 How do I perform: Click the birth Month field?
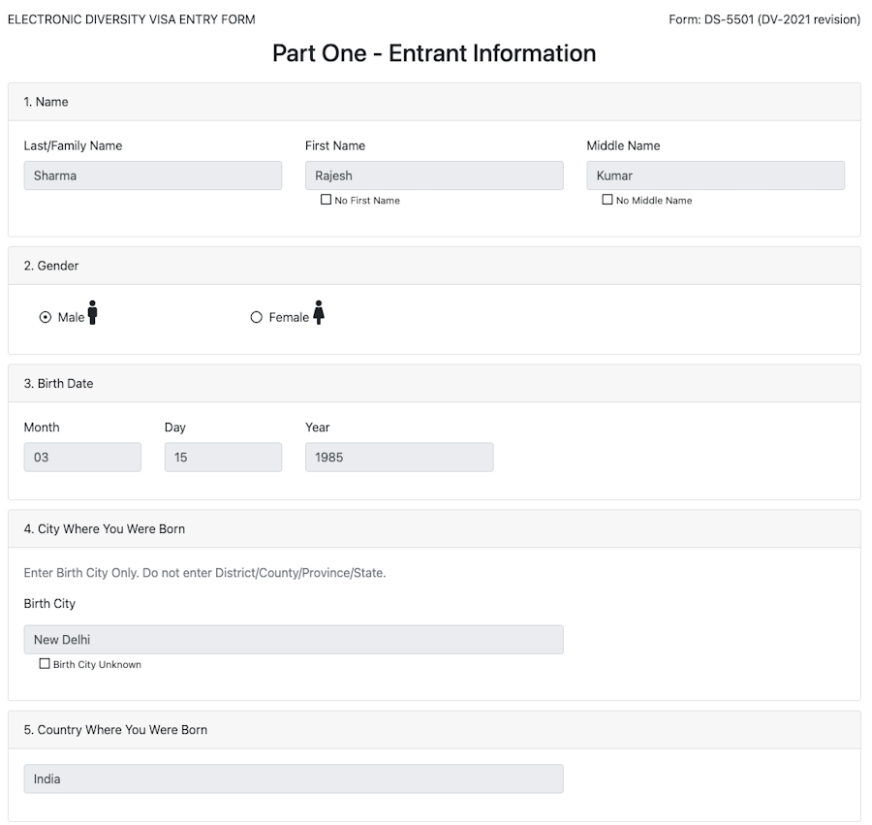[x=82, y=458]
